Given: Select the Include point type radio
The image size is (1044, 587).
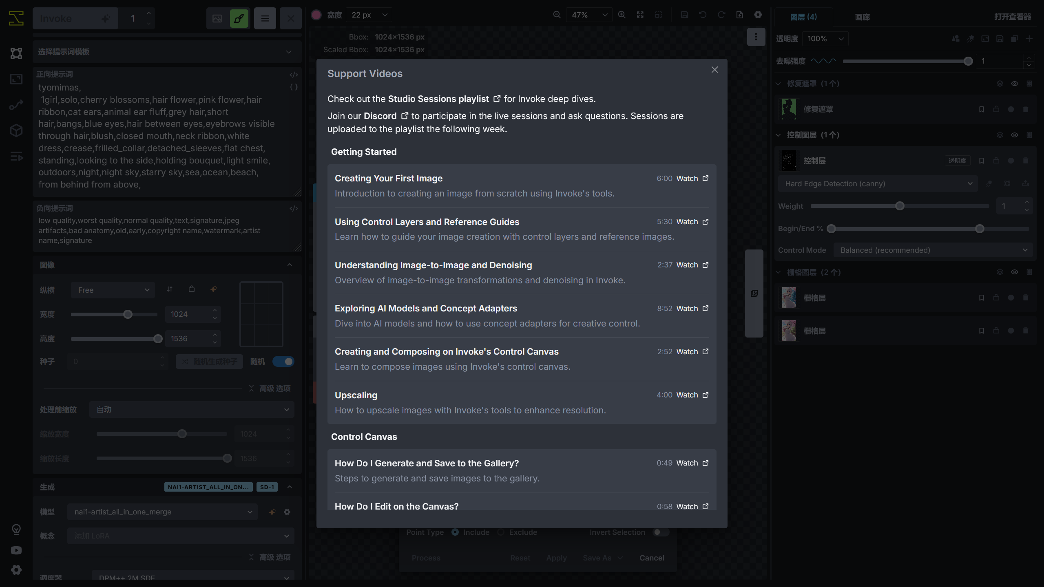Looking at the screenshot, I should click(455, 532).
